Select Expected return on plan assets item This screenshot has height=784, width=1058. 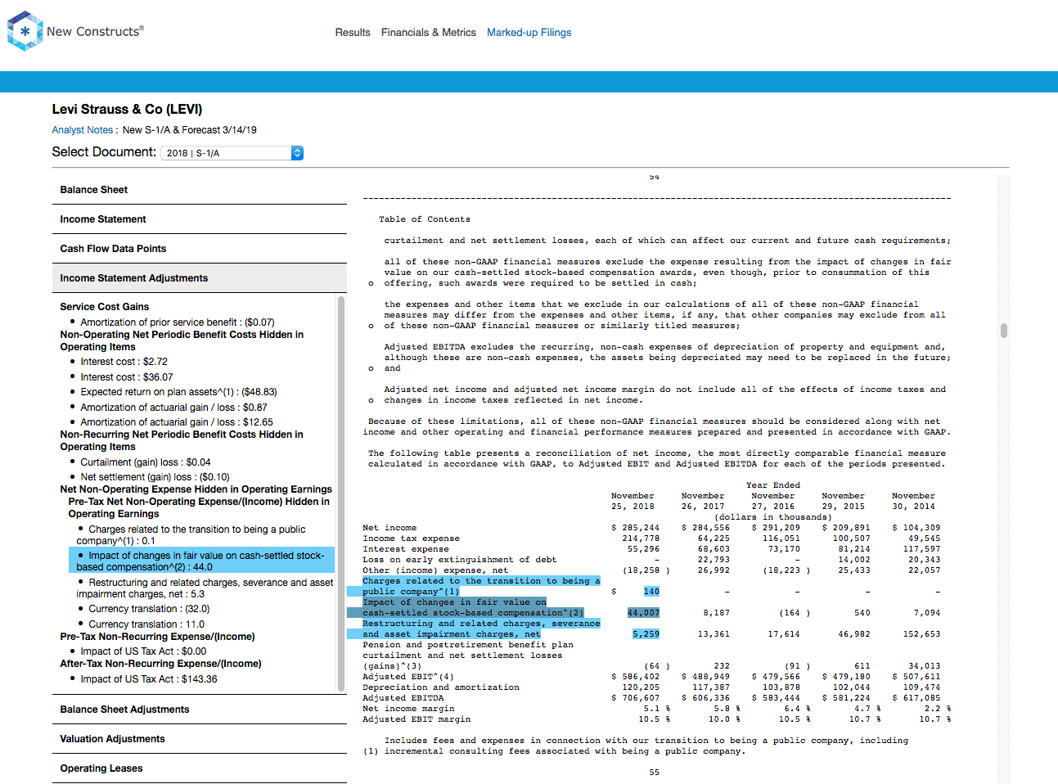pyautogui.click(x=178, y=392)
